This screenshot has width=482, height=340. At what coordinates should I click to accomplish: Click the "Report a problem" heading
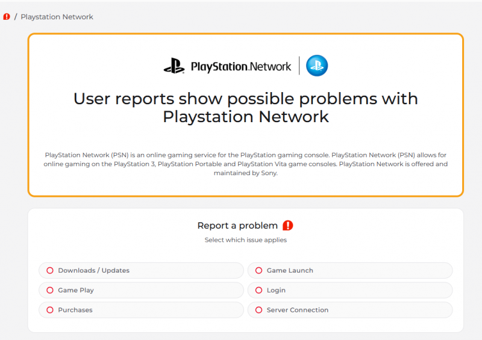click(x=237, y=226)
